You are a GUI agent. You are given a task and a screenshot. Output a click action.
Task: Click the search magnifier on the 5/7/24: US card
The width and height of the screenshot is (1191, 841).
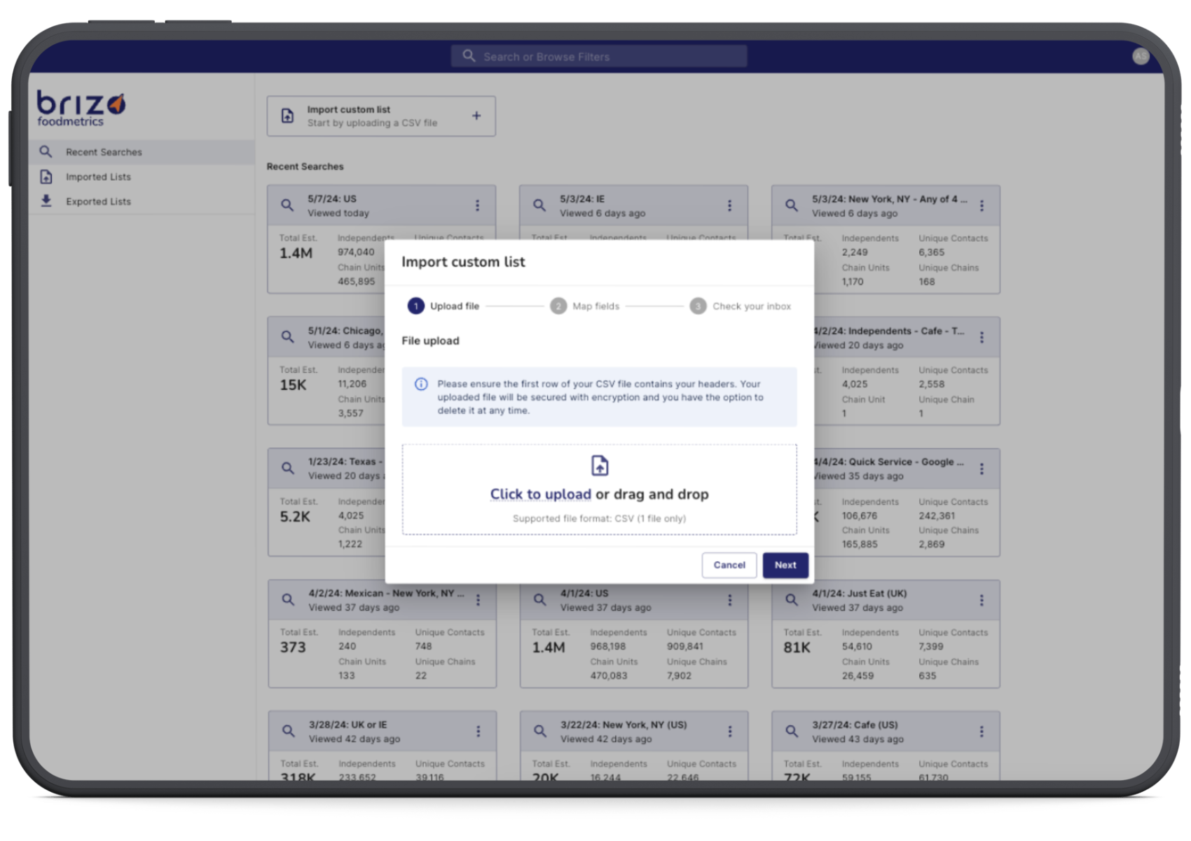286,205
